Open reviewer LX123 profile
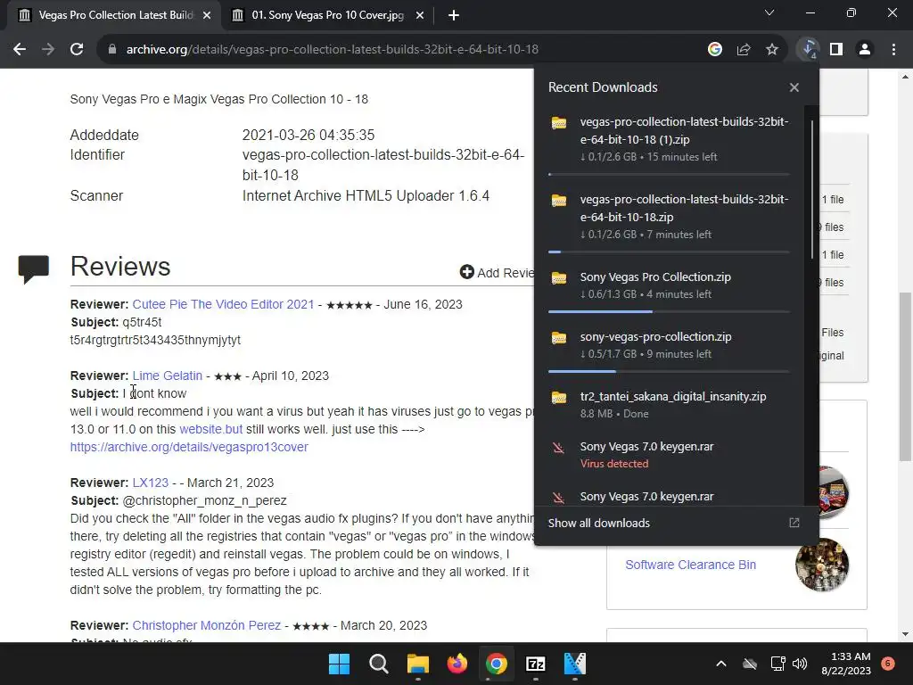913x685 pixels. point(150,483)
